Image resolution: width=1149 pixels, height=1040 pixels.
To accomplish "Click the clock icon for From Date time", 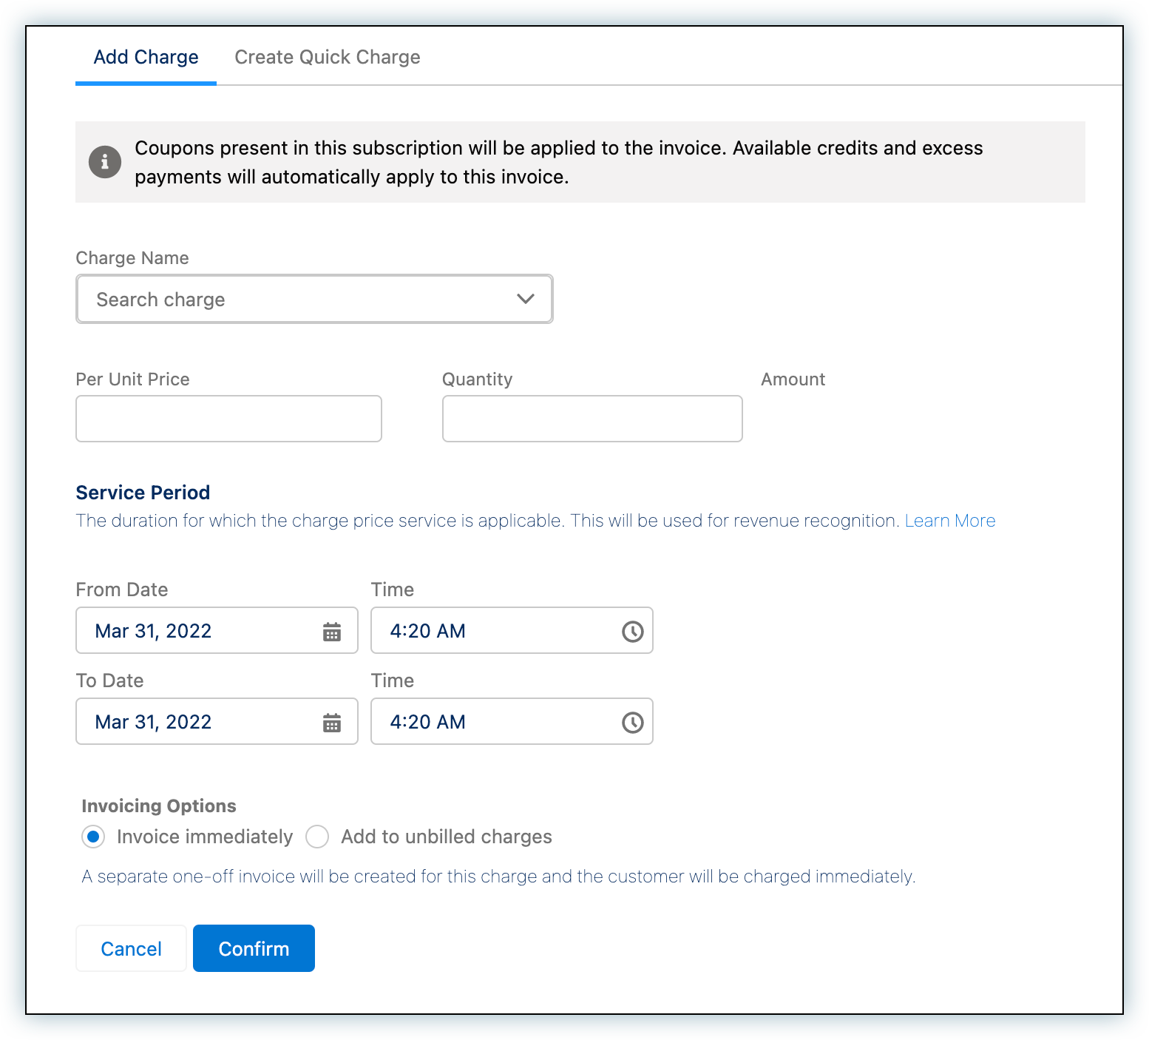I will (x=632, y=632).
